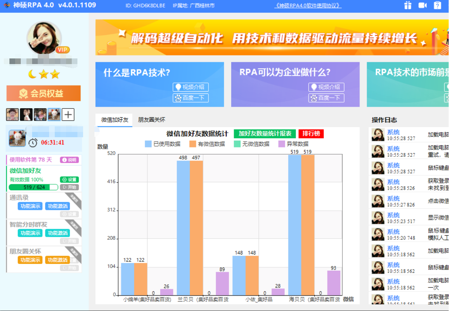Screen dimensions: 449x311
Task: Click 系统 log entry at 10:55:23 517
Action: [x=393, y=215]
